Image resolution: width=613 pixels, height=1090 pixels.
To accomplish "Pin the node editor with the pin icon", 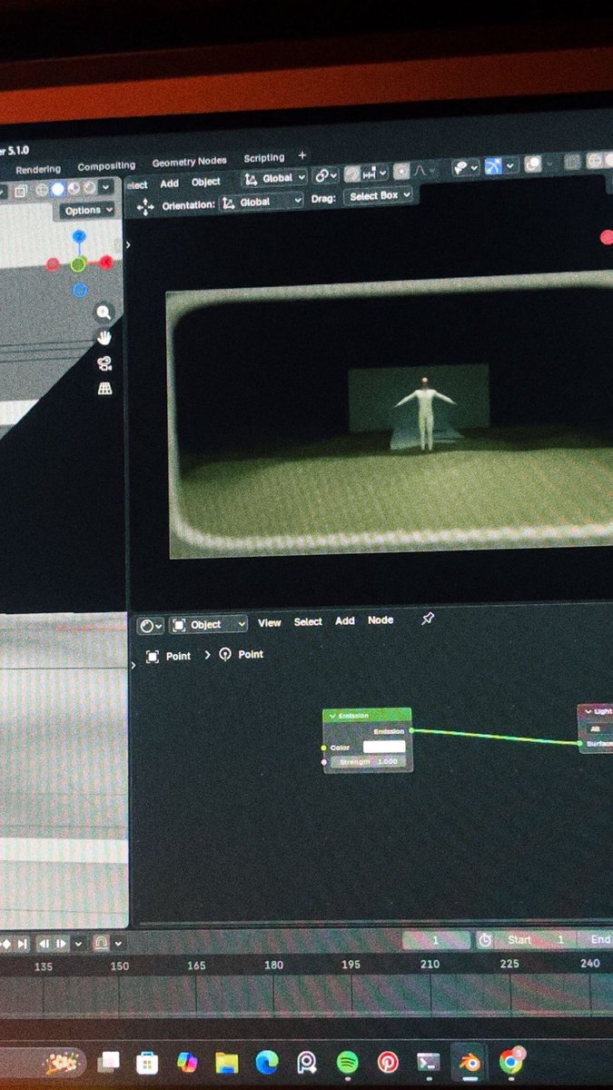I will (428, 619).
